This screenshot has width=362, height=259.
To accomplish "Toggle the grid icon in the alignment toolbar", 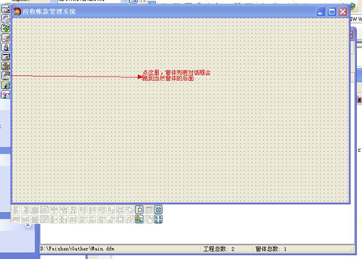I will [x=149, y=210].
